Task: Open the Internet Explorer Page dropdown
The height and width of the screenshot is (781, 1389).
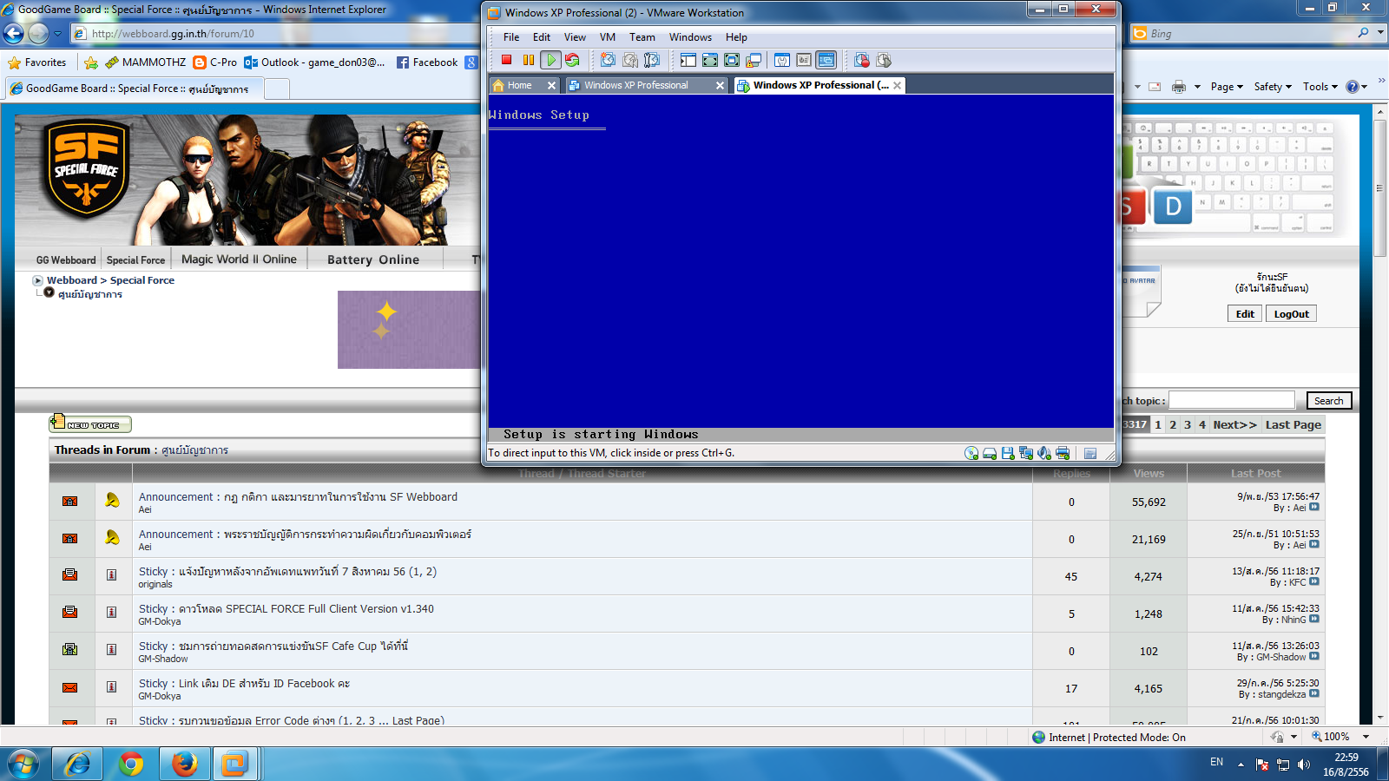Action: (1227, 87)
